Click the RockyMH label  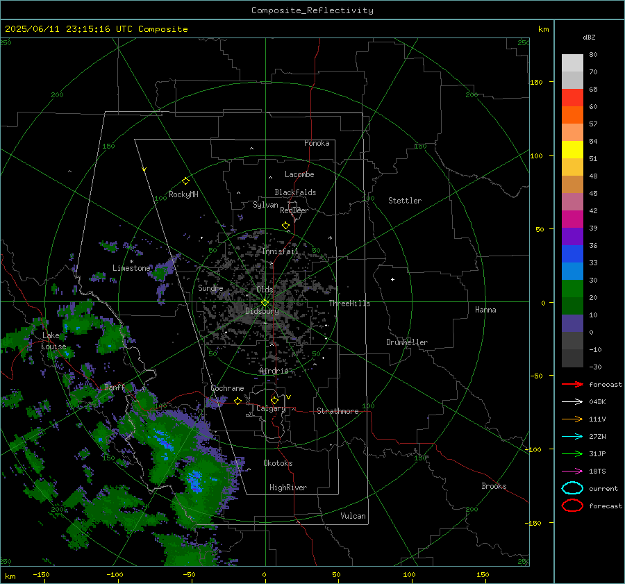pos(183,194)
